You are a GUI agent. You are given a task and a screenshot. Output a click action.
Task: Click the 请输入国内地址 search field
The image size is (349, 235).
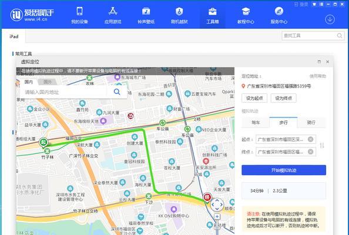click(x=63, y=92)
